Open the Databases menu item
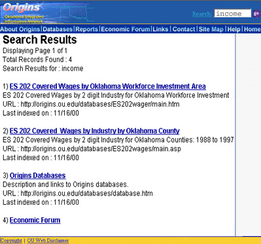Screen dimensions: 261x244 [x=58, y=29]
